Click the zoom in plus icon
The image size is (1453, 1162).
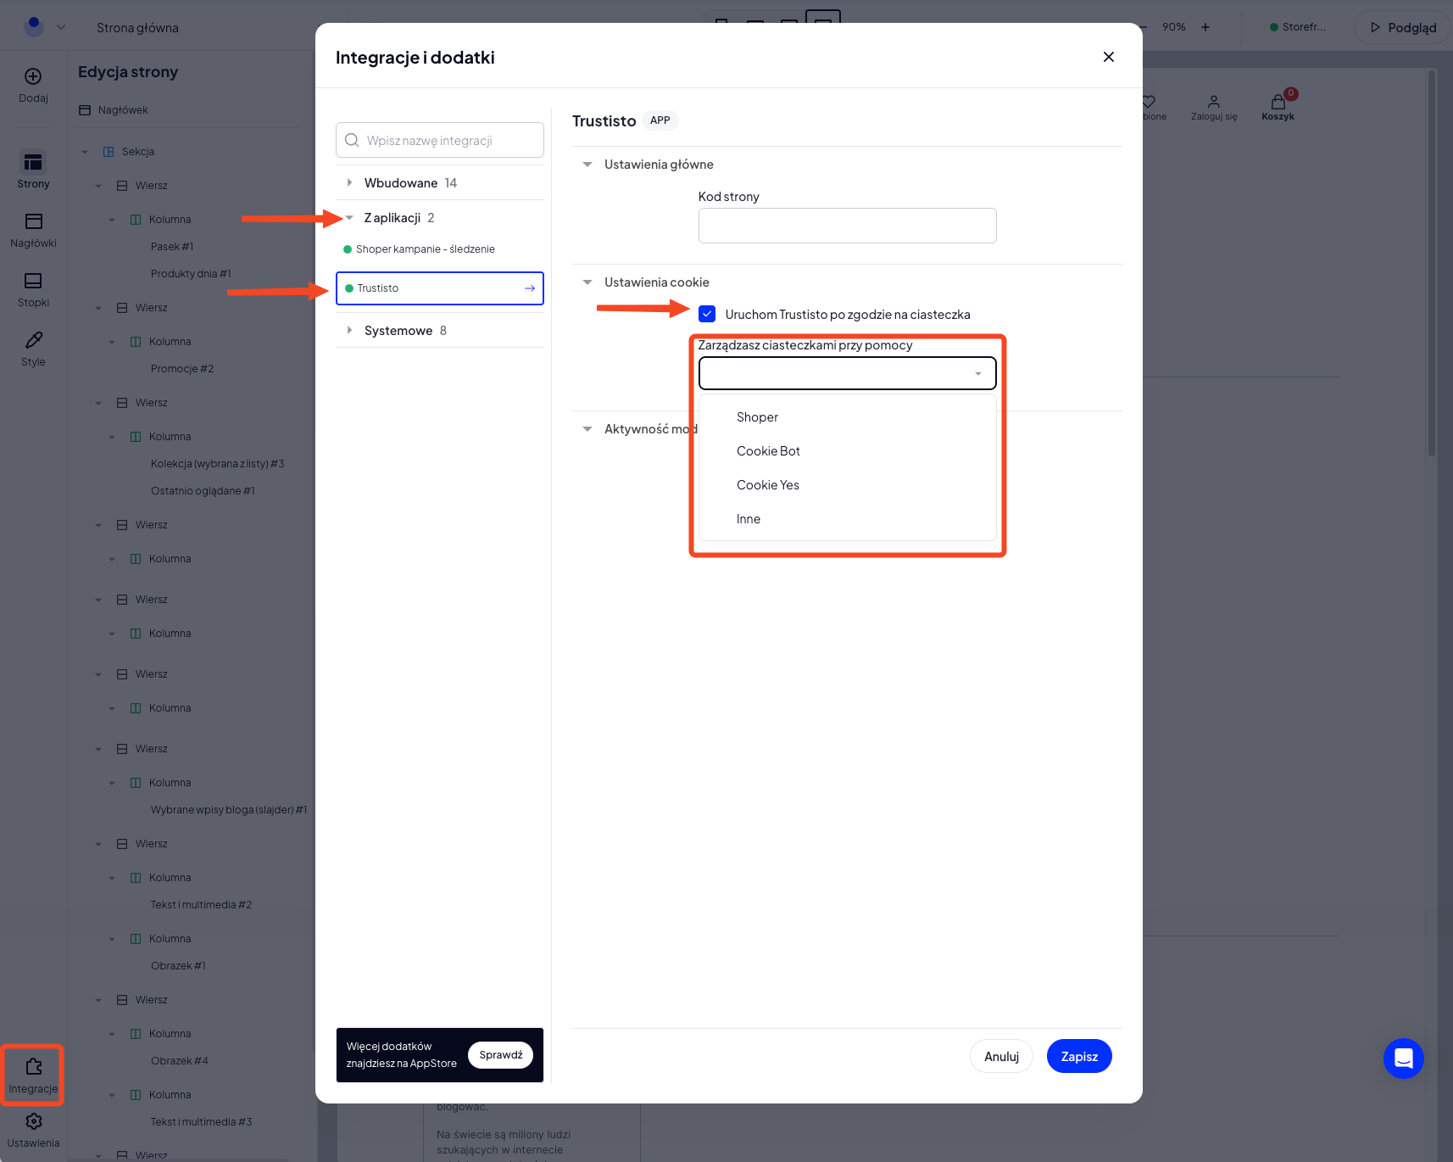tap(1205, 27)
